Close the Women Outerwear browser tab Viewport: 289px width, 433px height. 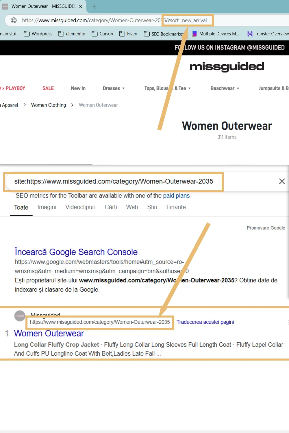[81, 6]
